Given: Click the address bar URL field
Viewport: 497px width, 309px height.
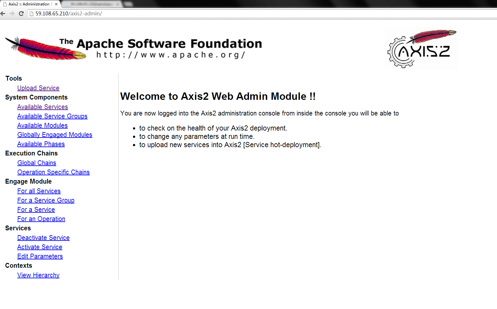Looking at the screenshot, I should [x=262, y=13].
